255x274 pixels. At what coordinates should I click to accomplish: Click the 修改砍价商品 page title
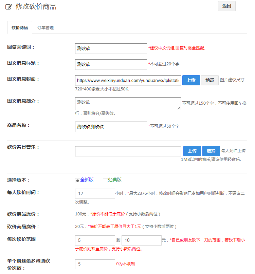pyautogui.click(x=36, y=7)
